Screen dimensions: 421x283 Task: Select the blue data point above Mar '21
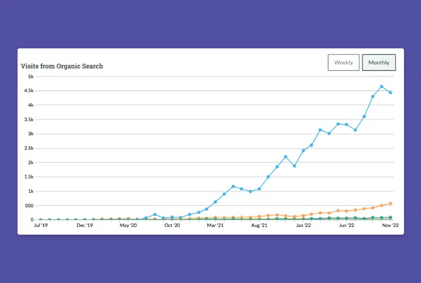(x=215, y=202)
